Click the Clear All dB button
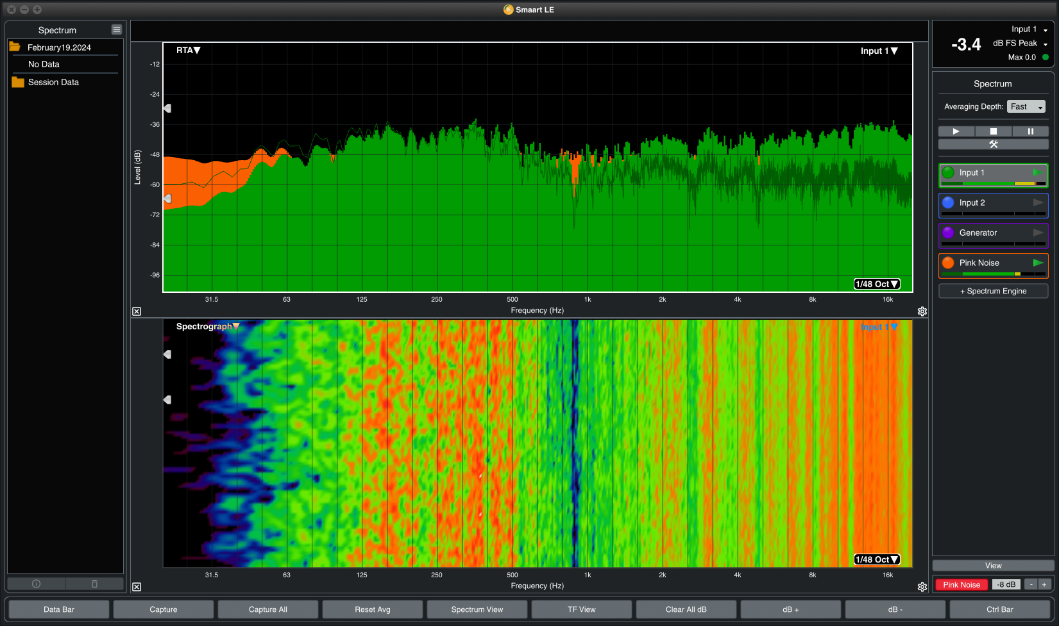 (x=686, y=609)
